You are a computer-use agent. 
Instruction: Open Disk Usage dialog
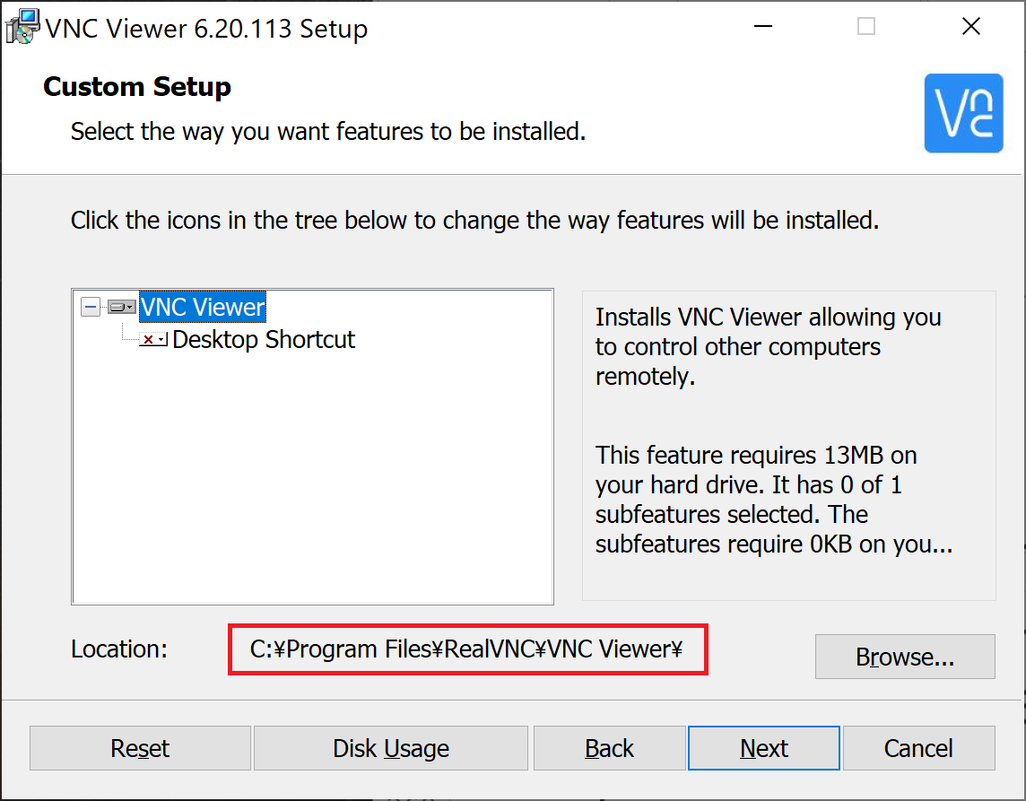391,748
